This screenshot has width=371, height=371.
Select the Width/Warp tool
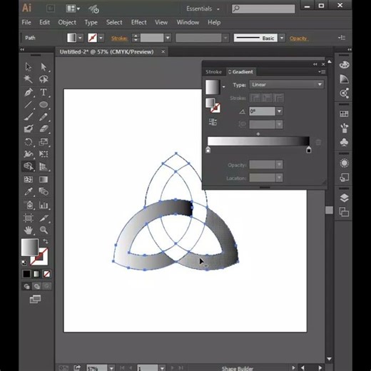coord(29,154)
